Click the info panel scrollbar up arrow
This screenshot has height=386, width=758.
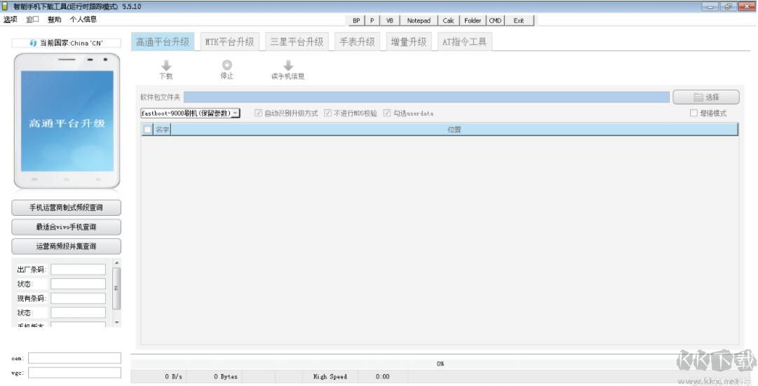[116, 263]
